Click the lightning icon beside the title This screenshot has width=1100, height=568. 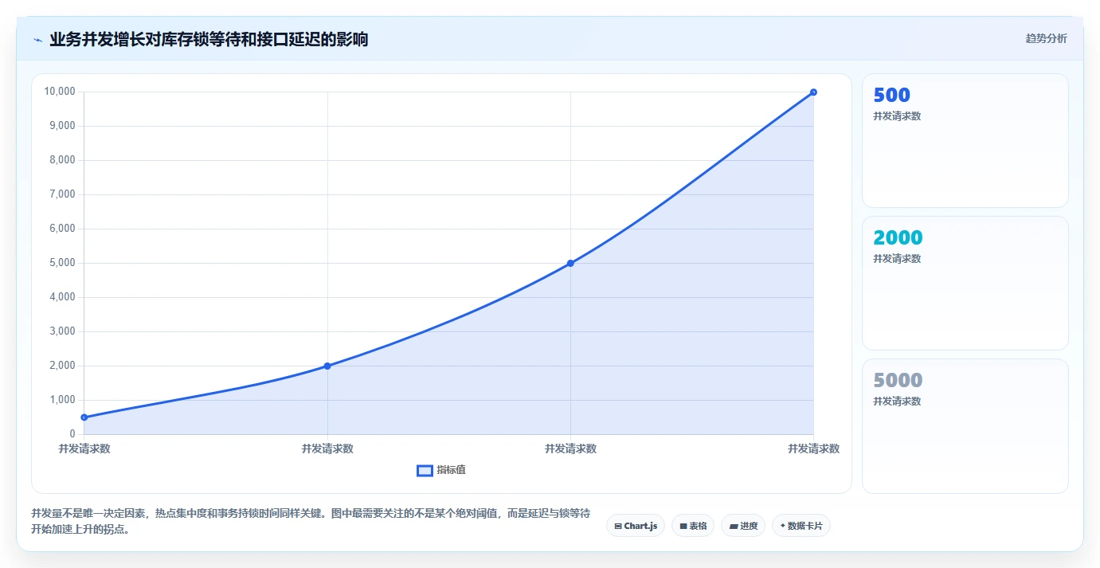pos(37,40)
